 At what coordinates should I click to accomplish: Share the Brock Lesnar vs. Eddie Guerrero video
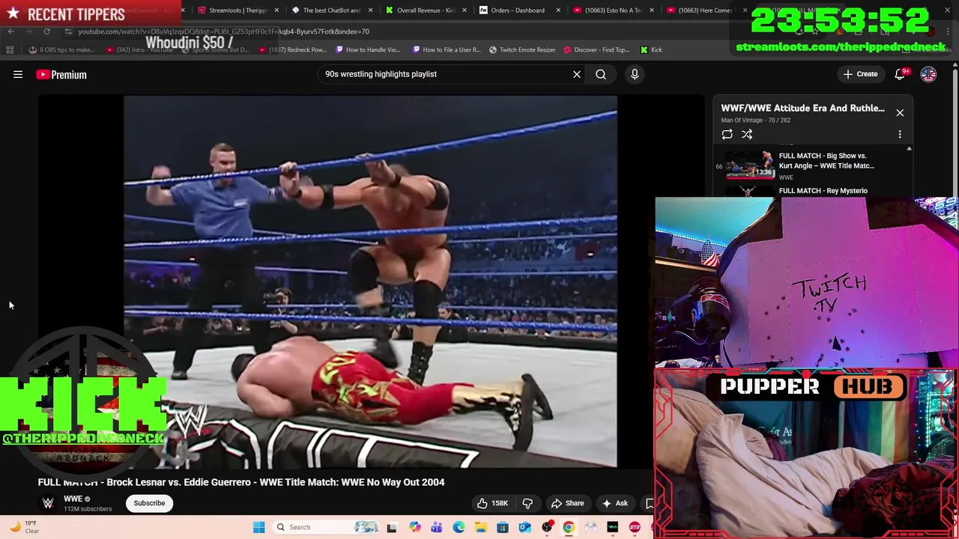pos(567,503)
